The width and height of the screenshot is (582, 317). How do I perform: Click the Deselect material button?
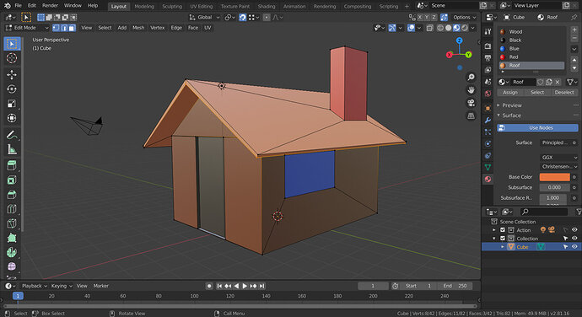coord(564,93)
